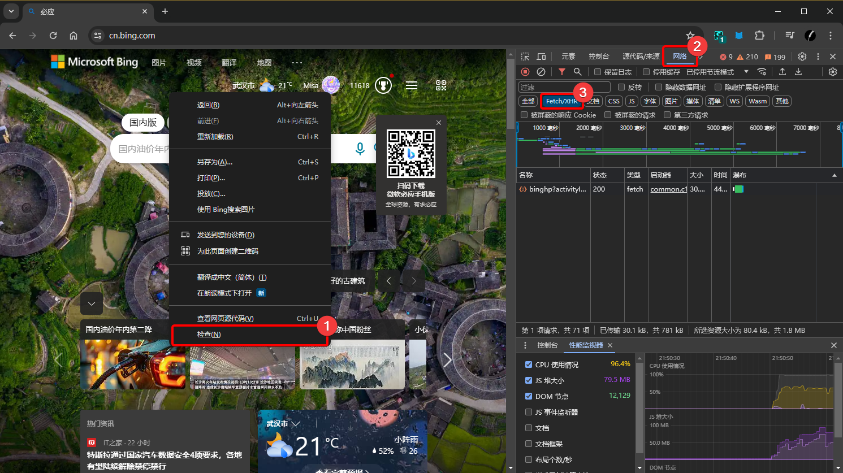The image size is (843, 473).
Task: Reload the page from the toolbar
Action: (53, 35)
